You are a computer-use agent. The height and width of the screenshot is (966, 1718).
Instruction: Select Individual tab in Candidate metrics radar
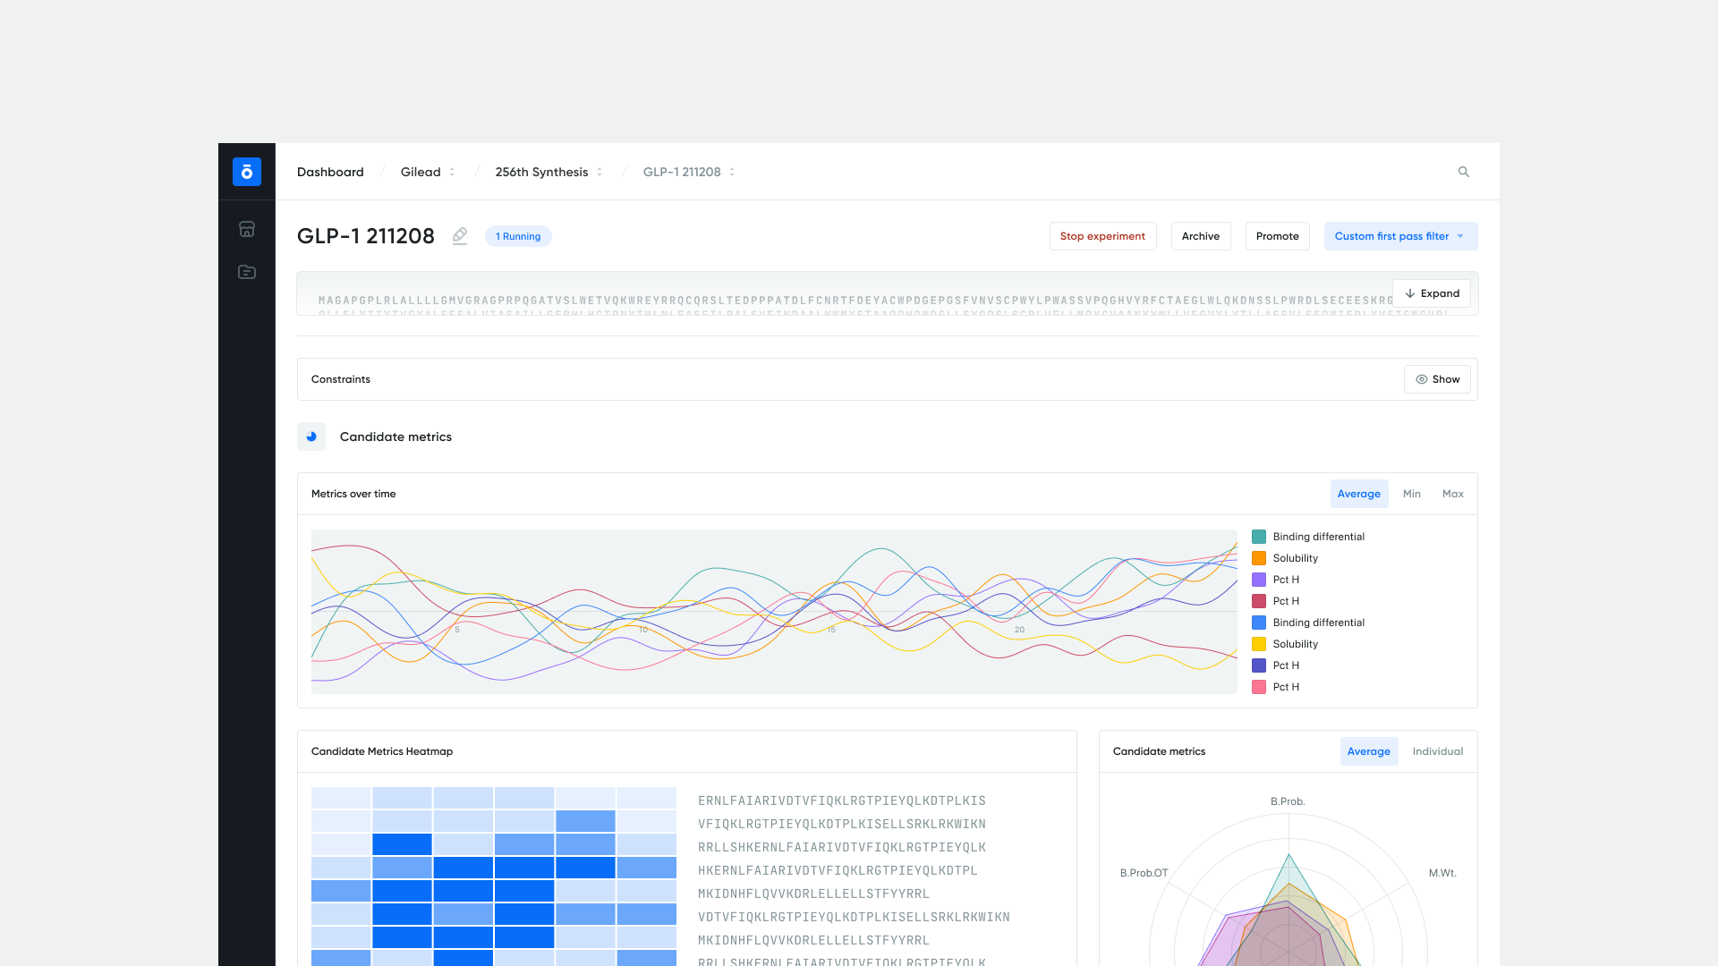[1438, 751]
